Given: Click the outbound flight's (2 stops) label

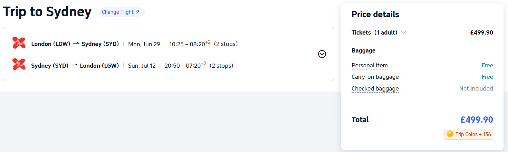Looking at the screenshot, I should click(x=226, y=44).
